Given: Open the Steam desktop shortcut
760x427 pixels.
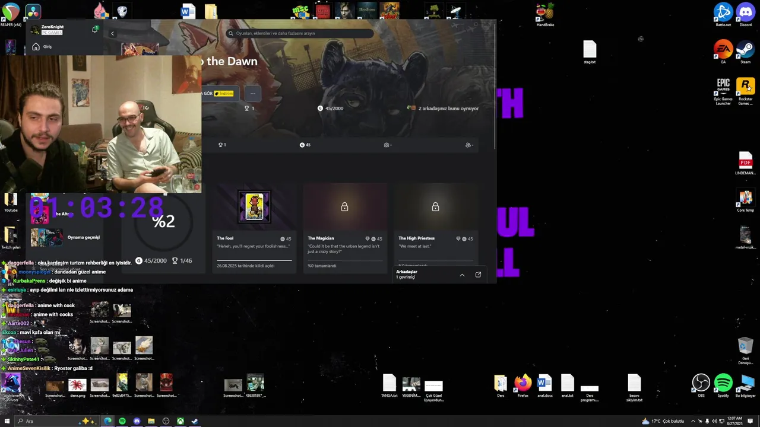Looking at the screenshot, I should pos(746,52).
